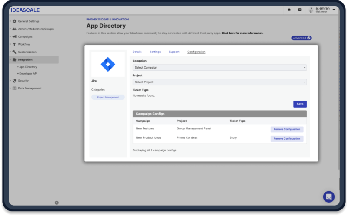The width and height of the screenshot is (348, 216).
Task: Click the al.emran user avatar
Action: [311, 10]
